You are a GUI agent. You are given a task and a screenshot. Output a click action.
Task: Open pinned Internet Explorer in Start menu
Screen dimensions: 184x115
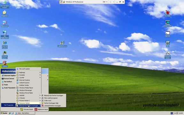coord(8,76)
